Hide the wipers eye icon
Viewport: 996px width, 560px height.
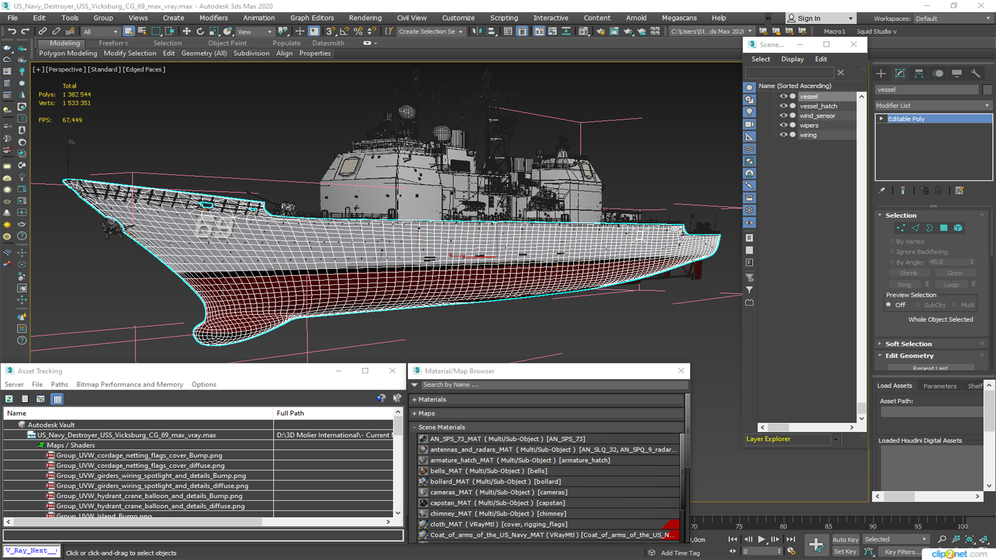click(783, 125)
